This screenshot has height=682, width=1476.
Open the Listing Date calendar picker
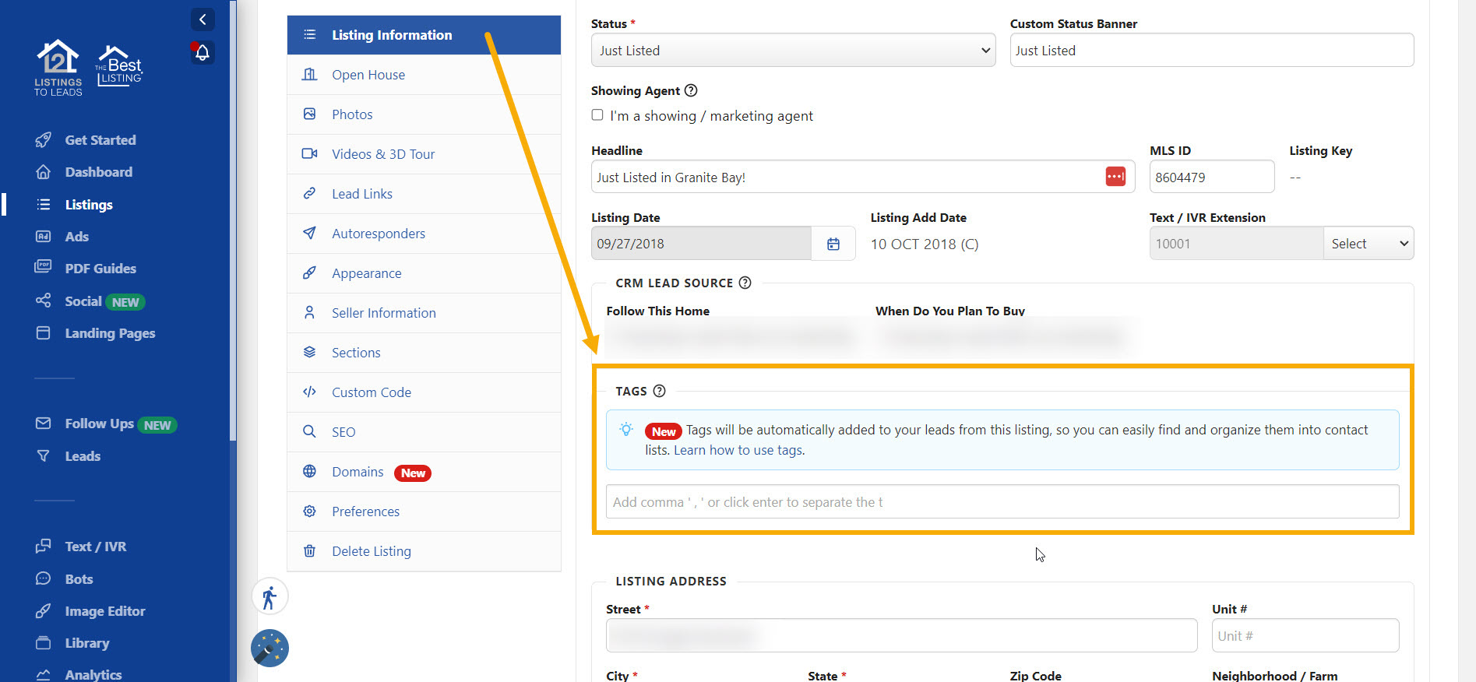pyautogui.click(x=833, y=244)
